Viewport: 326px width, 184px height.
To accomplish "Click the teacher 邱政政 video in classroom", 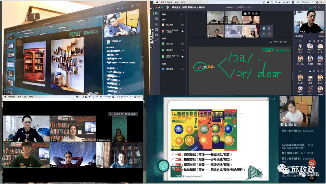I will [309, 22].
